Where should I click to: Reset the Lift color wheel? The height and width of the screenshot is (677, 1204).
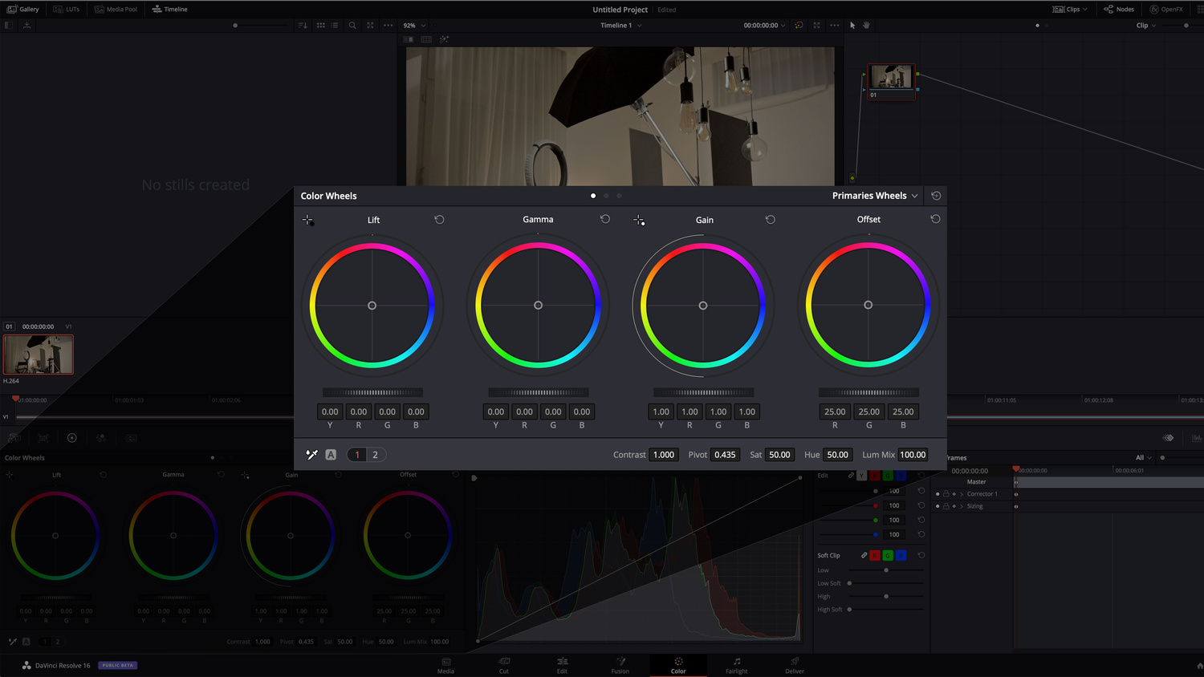pos(439,218)
